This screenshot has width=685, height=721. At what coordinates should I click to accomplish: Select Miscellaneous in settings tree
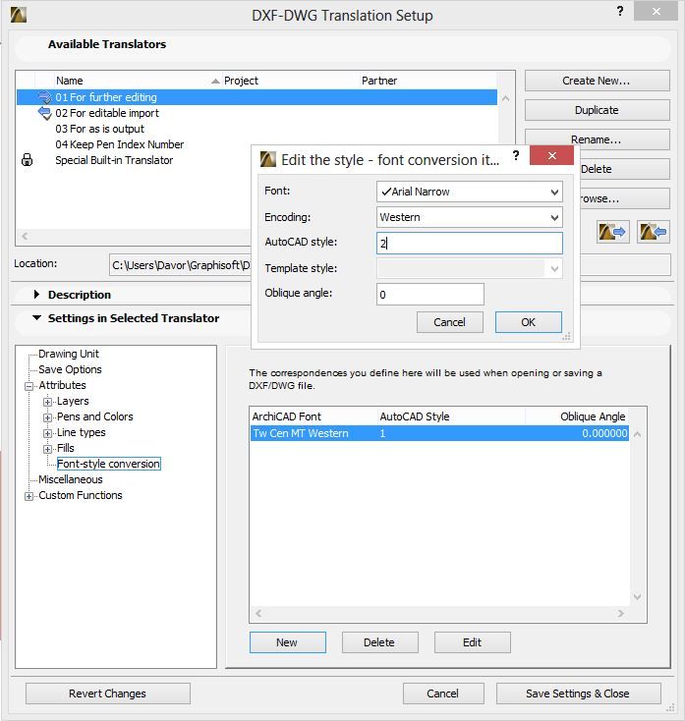[x=71, y=479]
